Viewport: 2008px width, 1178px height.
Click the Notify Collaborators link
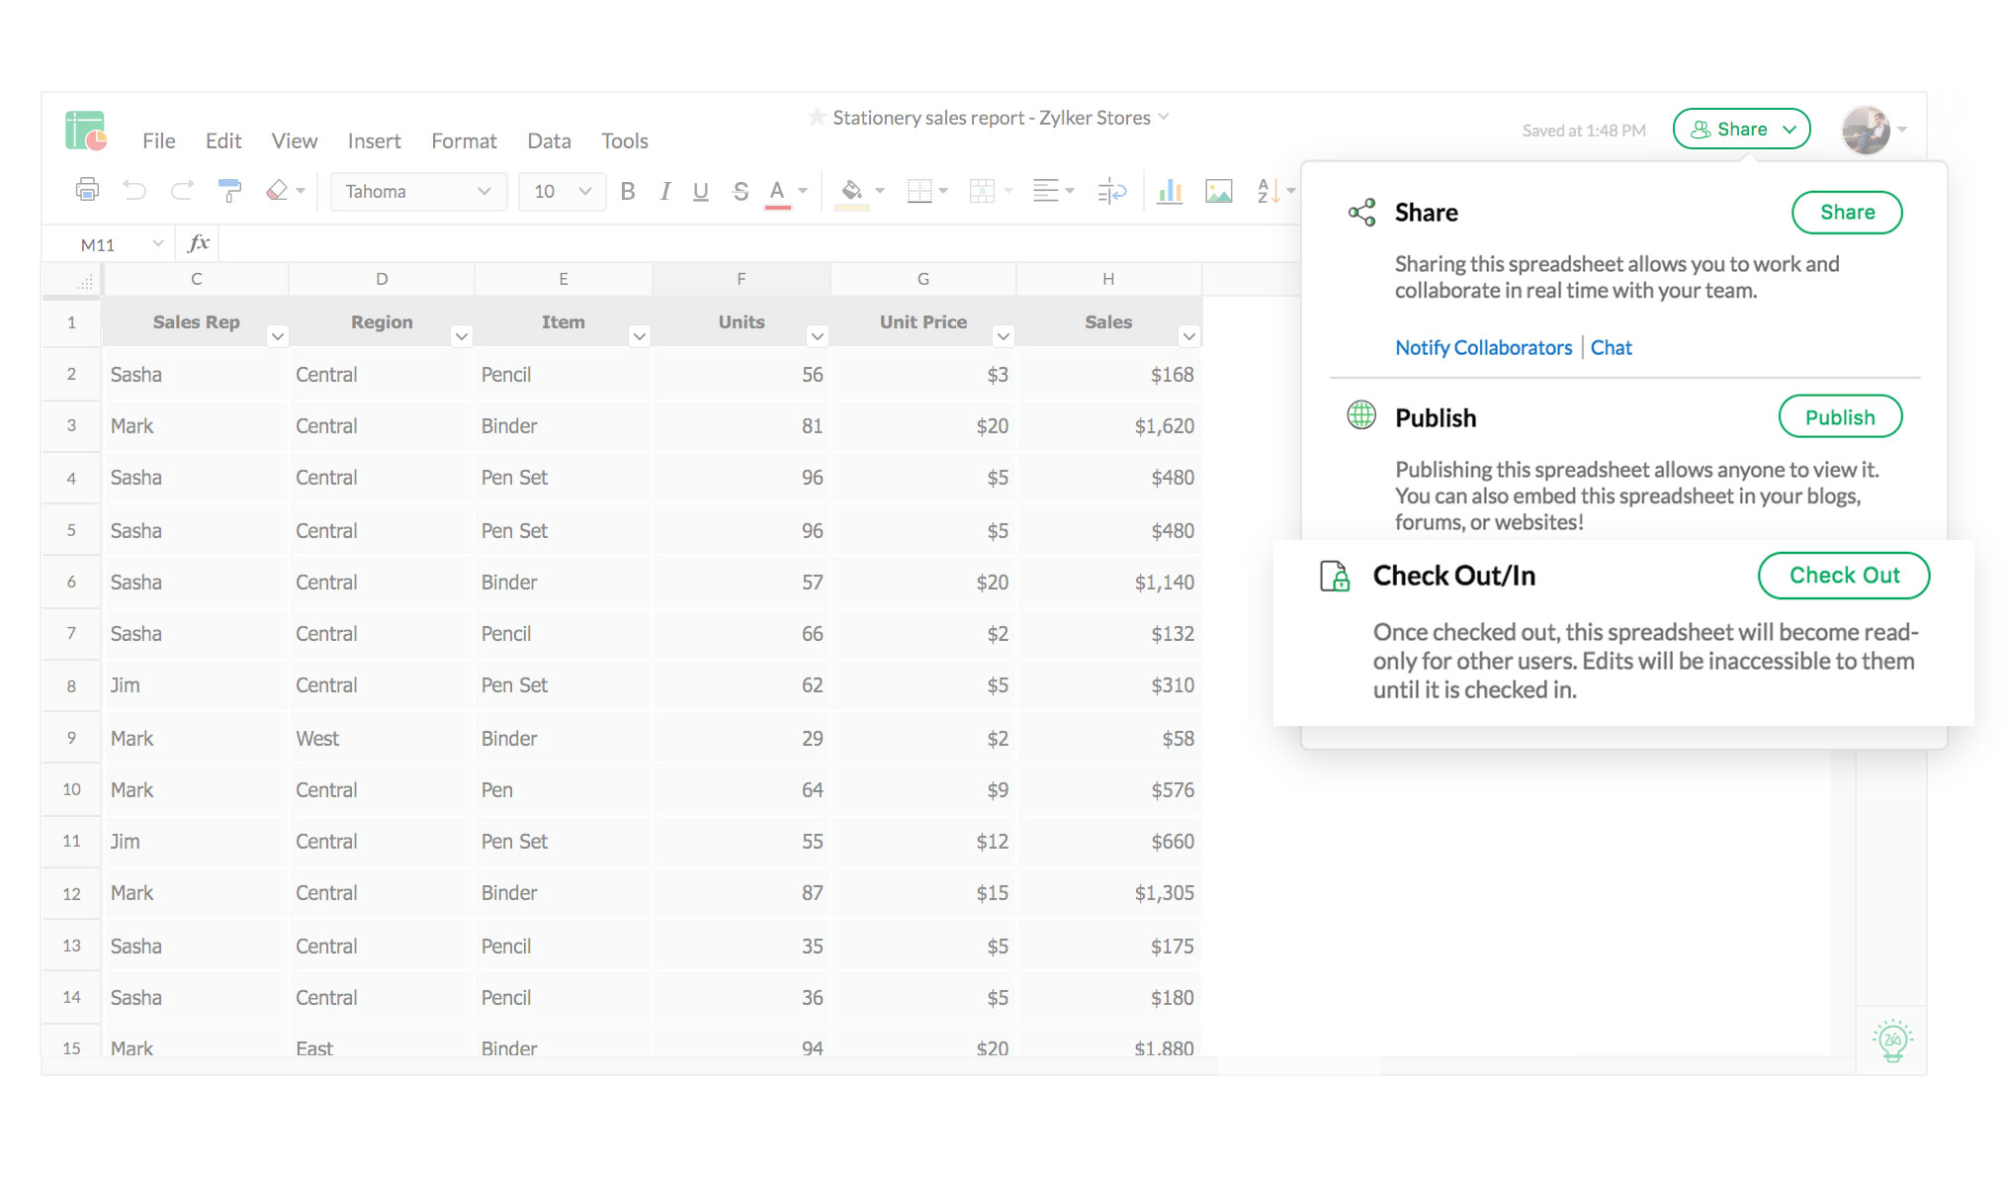(x=1483, y=346)
